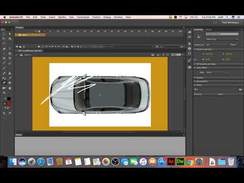The image size is (244, 183).
Task: Select the Lasso tool
Action: coord(4,44)
